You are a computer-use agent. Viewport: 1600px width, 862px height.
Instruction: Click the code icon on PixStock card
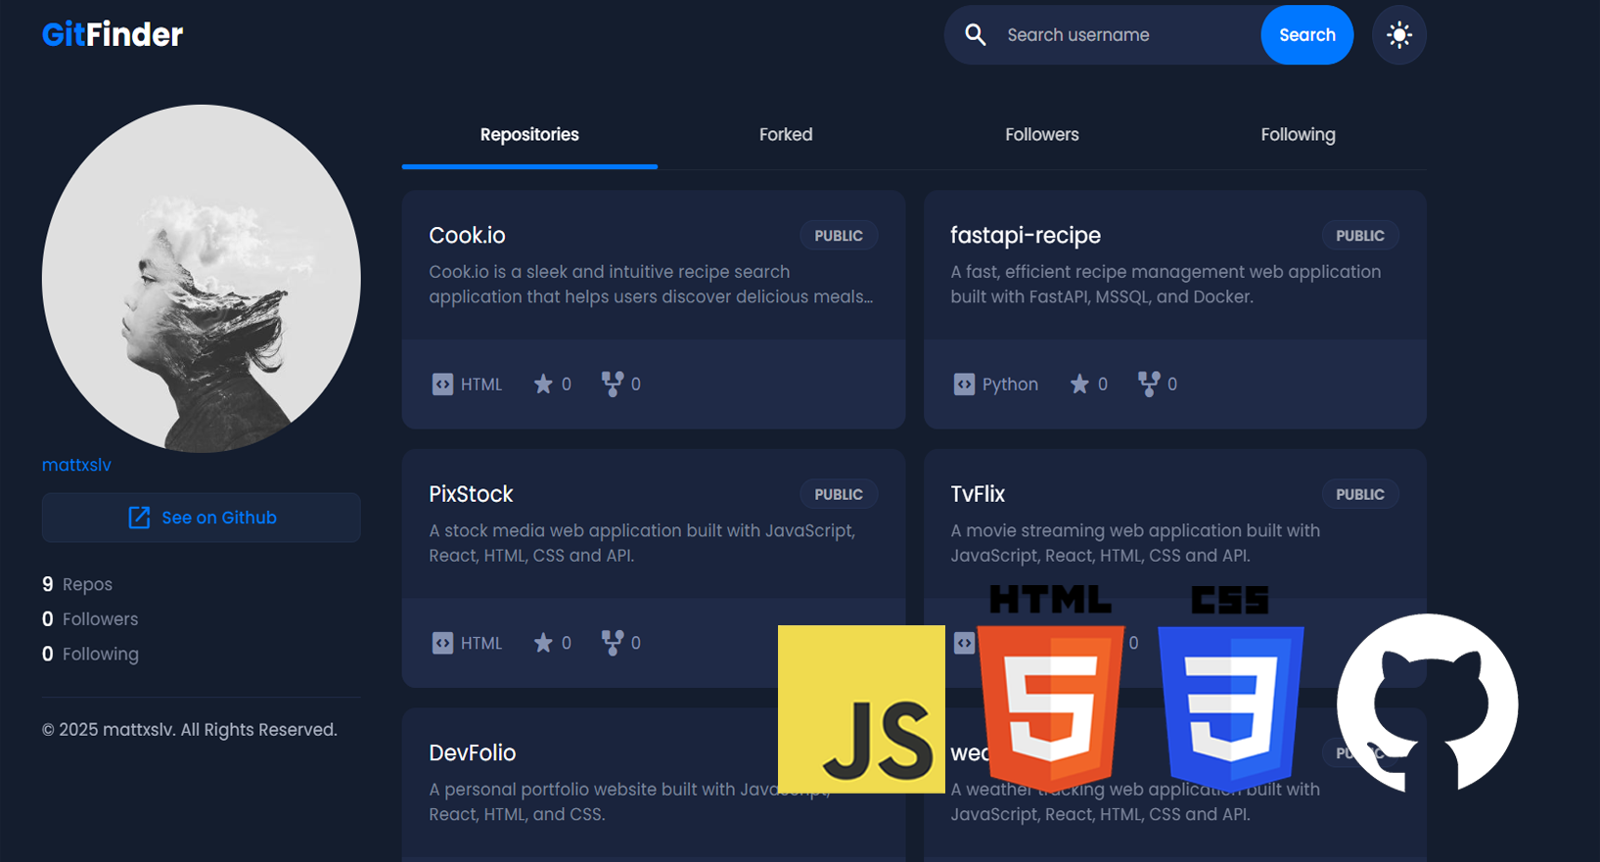(442, 643)
